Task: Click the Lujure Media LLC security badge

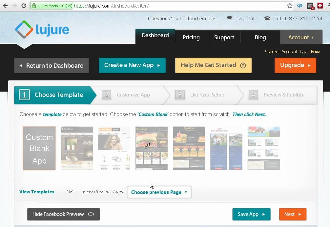Action: (52, 6)
